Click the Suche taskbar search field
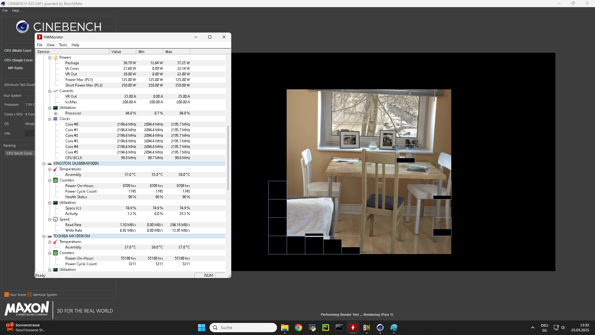The height and width of the screenshot is (335, 595). pos(243,328)
